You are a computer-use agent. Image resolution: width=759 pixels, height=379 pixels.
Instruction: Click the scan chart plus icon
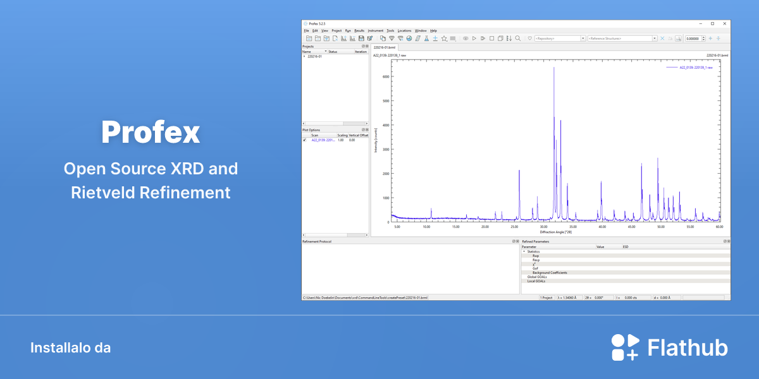click(344, 38)
